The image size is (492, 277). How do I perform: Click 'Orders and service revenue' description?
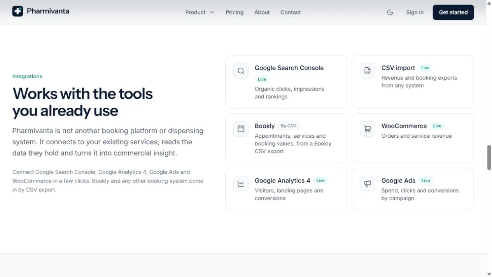tap(417, 136)
